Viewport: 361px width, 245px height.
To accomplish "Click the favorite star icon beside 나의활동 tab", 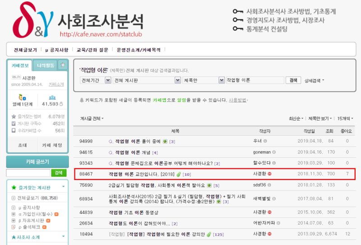I will 63,65.
